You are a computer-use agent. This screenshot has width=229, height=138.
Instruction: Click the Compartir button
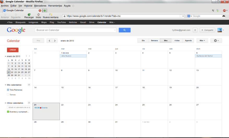coord(207,30)
